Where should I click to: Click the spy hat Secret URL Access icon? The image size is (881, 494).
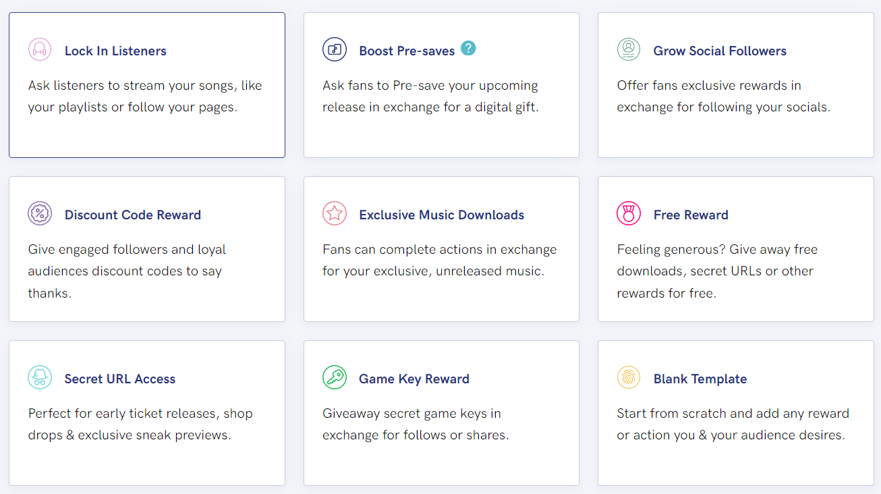pos(40,377)
